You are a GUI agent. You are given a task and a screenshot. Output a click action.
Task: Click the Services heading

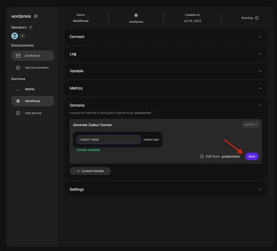point(18,79)
